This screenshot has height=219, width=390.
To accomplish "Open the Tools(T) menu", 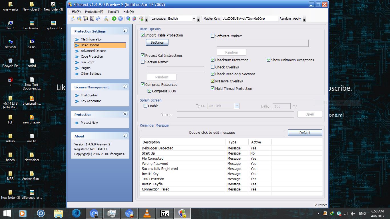I will pyautogui.click(x=113, y=12).
